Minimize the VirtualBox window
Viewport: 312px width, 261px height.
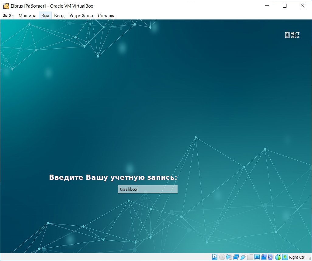click(x=267, y=6)
